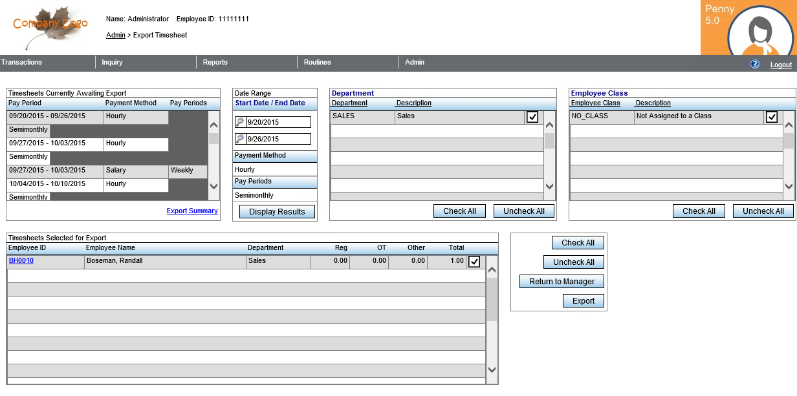Open the Export Summary link
The height and width of the screenshot is (396, 797).
tap(192, 211)
